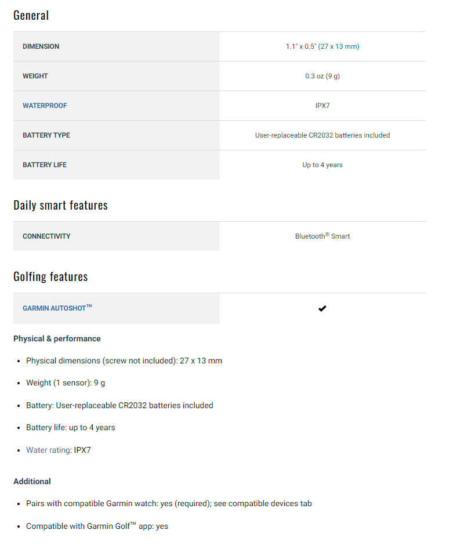
Task: Select the BATTERY TYPE row label
Action: click(x=46, y=135)
